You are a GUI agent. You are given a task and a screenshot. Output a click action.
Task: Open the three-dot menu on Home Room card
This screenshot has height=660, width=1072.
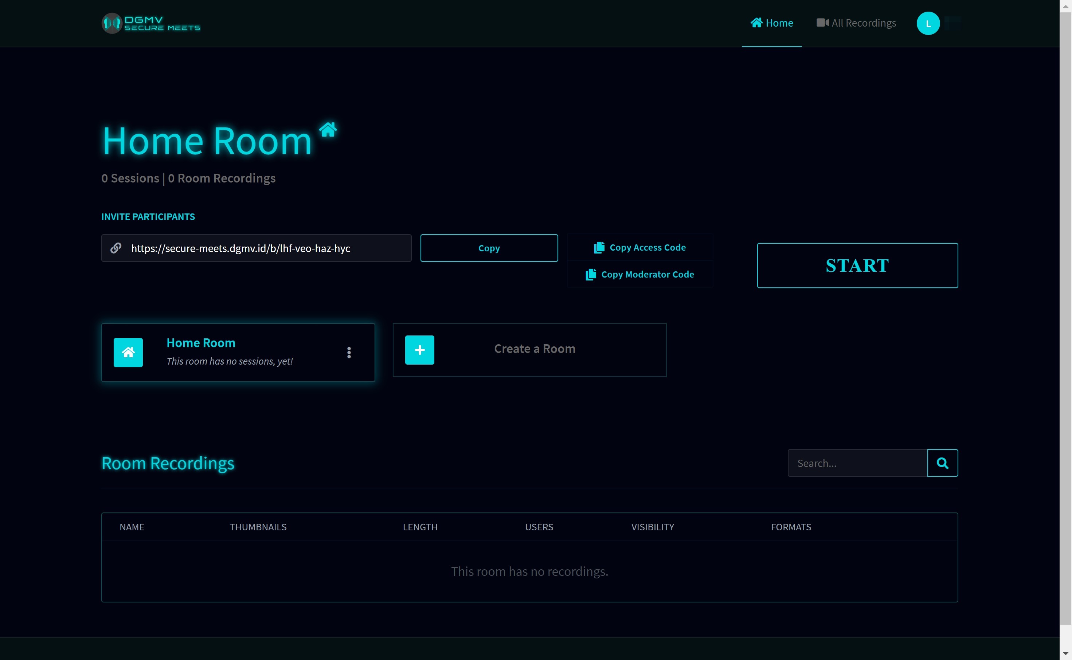click(x=349, y=352)
